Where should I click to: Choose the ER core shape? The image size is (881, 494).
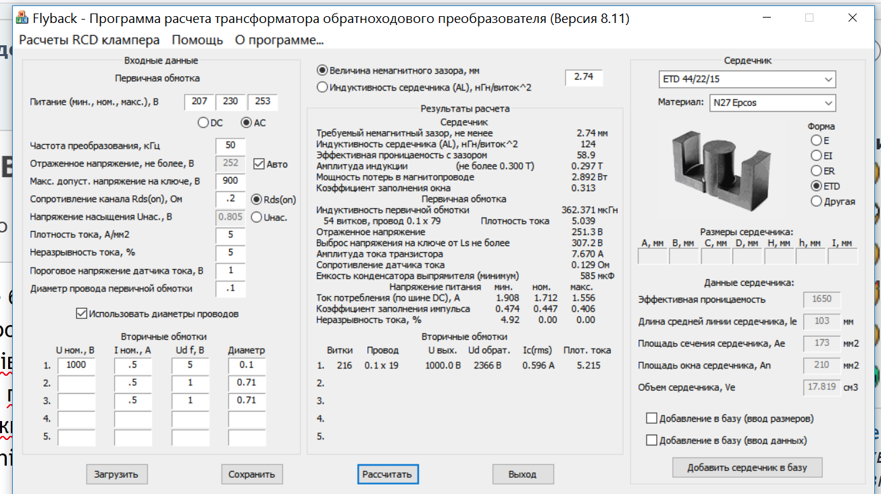point(816,171)
